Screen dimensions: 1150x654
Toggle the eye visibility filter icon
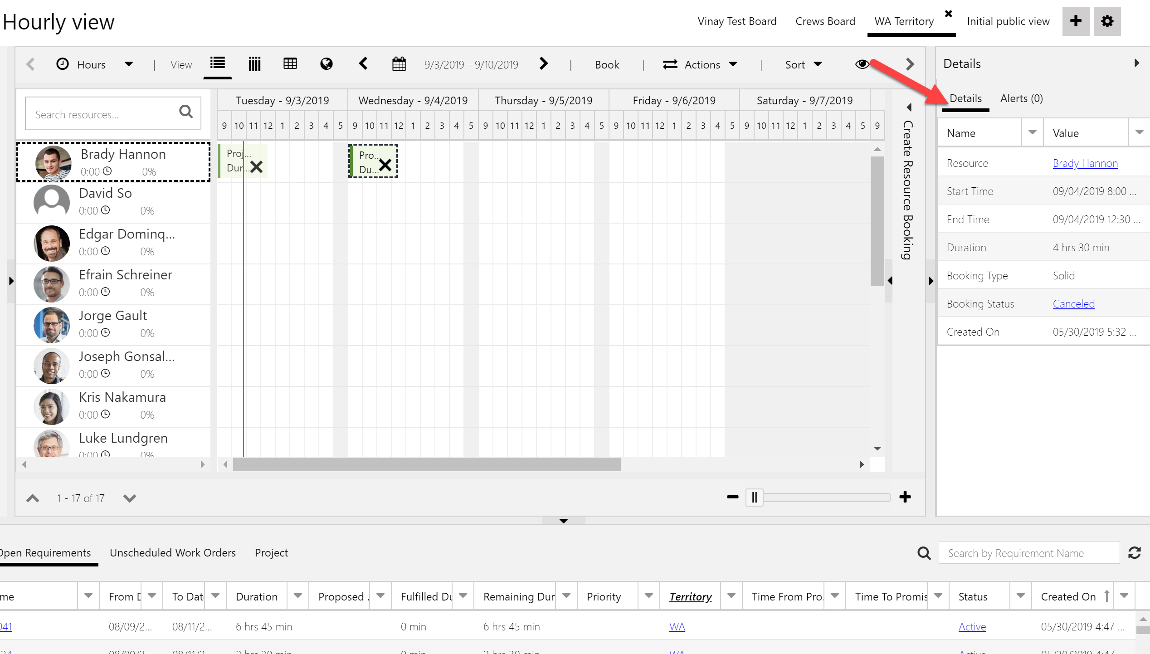click(862, 64)
